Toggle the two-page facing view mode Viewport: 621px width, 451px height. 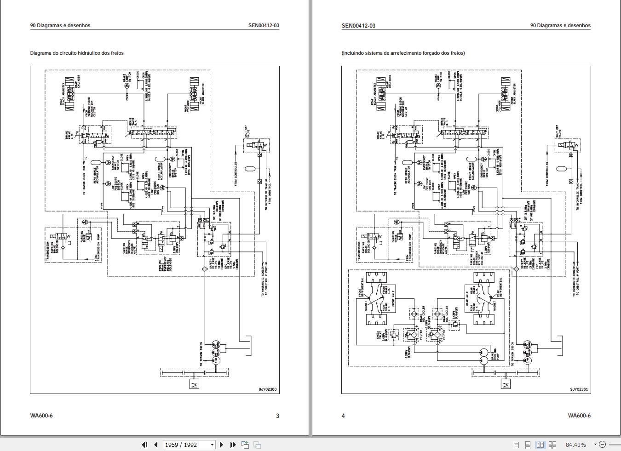pos(540,445)
